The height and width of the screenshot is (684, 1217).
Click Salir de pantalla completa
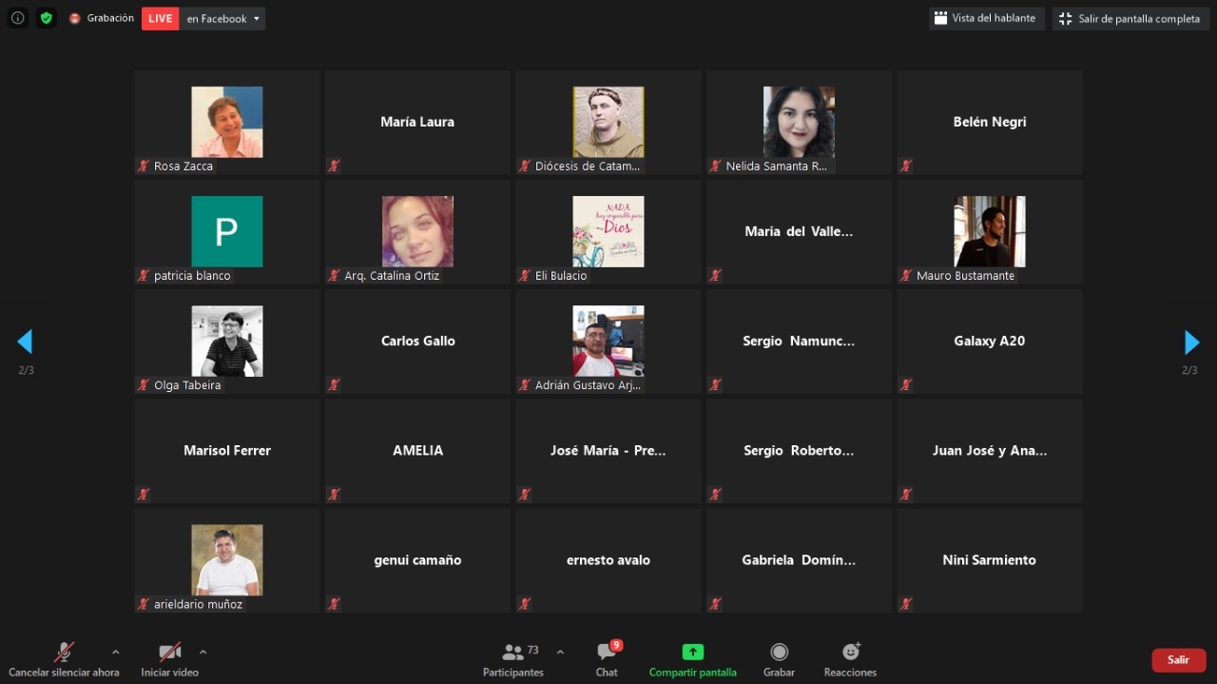(x=1130, y=18)
